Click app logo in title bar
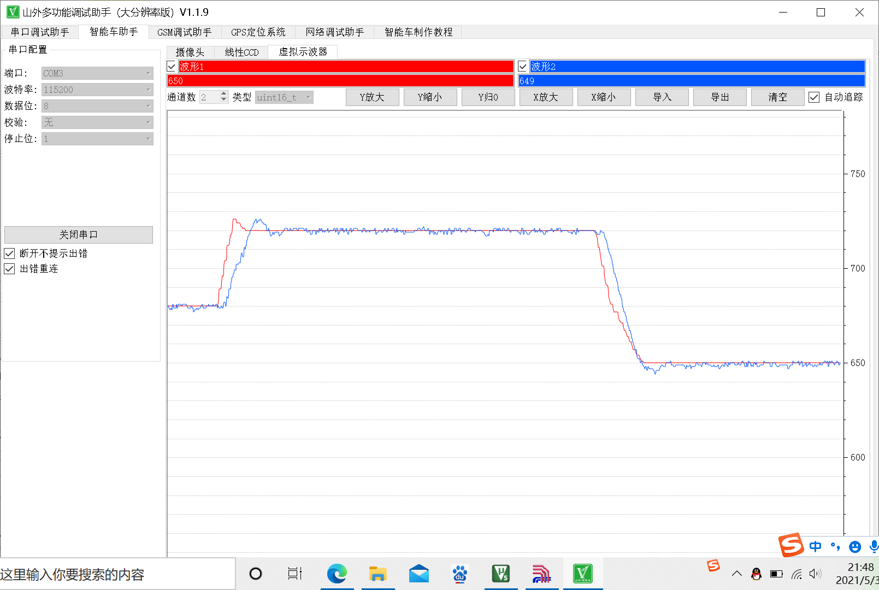Viewport: 879px width, 590px height. [12, 12]
